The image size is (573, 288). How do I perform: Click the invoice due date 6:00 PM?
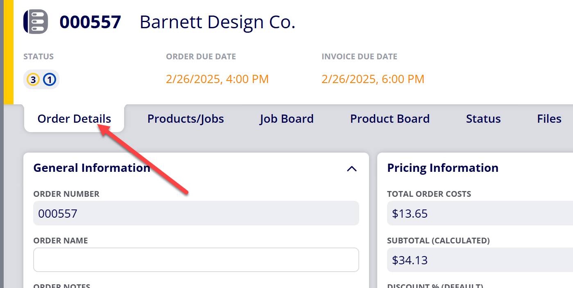coord(373,79)
